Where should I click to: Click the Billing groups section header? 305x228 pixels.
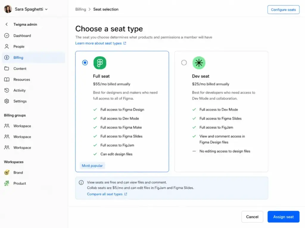tap(15, 115)
